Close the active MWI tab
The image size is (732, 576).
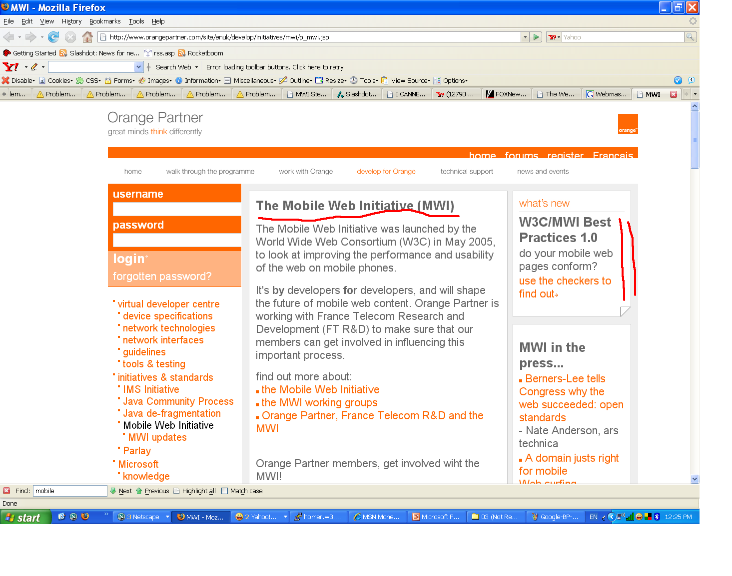[673, 94]
